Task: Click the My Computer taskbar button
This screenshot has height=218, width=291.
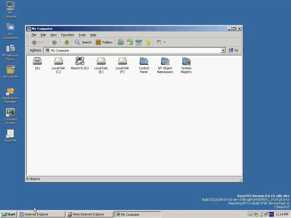Action: 138,214
